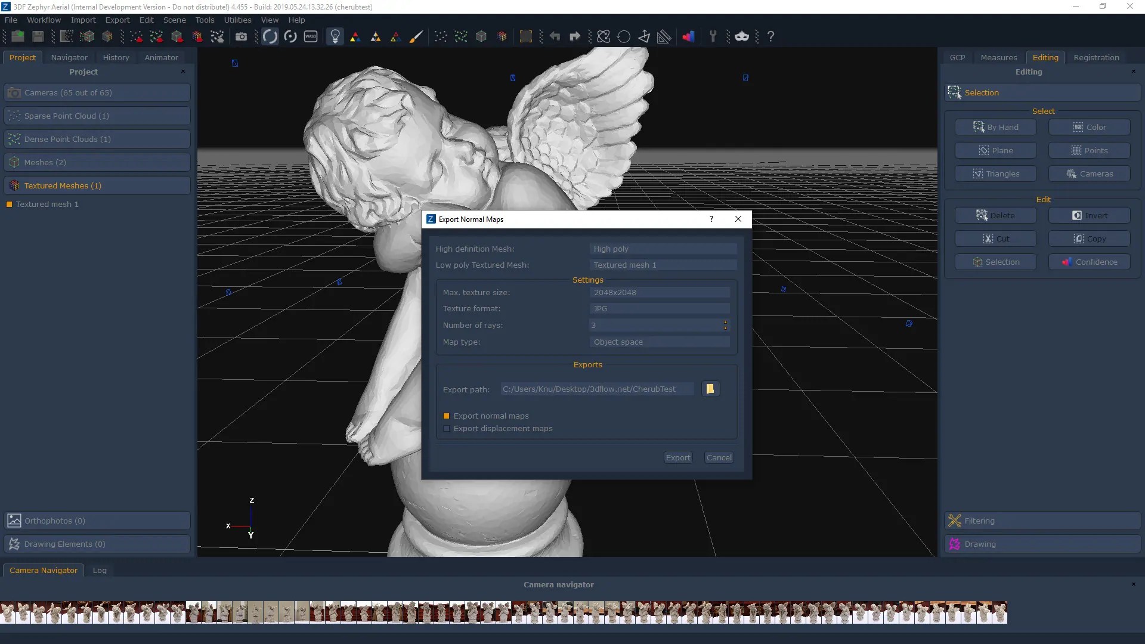Click the redo arrow icon
This screenshot has width=1145, height=644.
[x=575, y=37]
